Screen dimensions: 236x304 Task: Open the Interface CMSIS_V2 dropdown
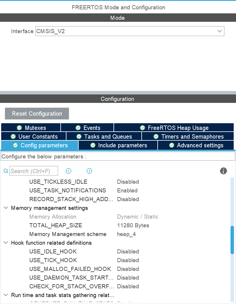point(130,31)
